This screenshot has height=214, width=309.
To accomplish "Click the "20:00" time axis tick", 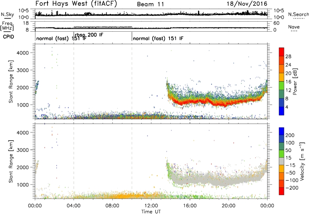I will 229,206.
